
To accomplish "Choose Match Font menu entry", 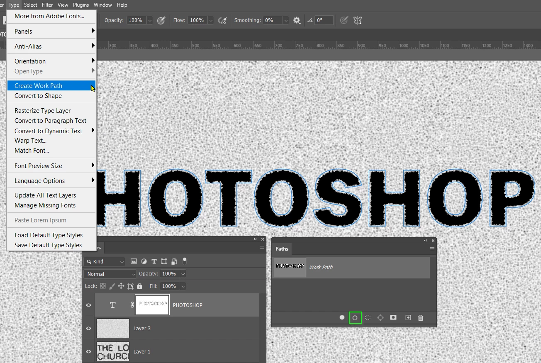I will tap(51, 151).
